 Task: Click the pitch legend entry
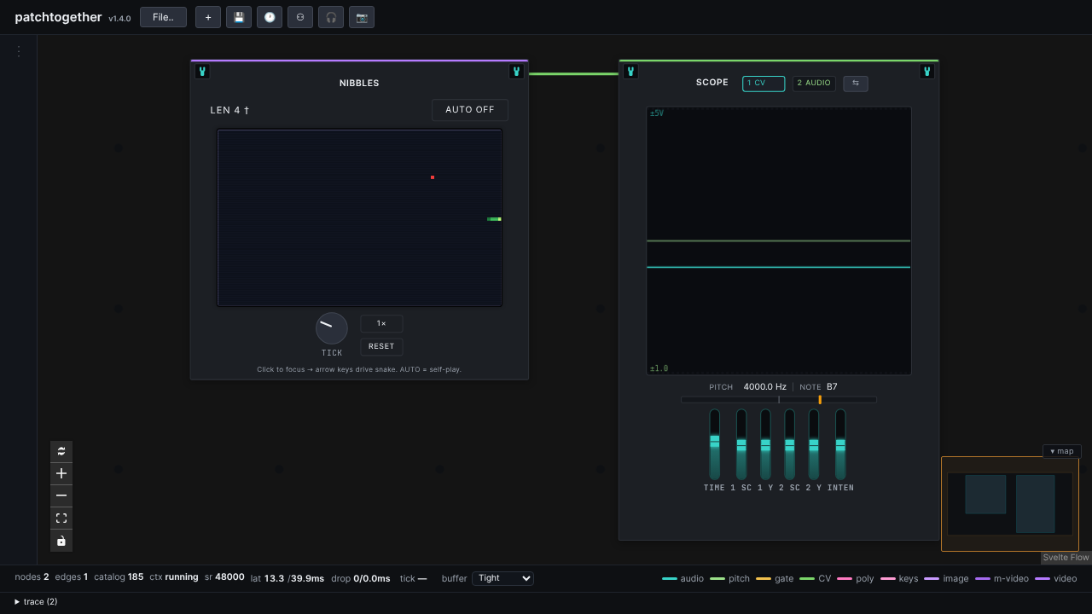[x=729, y=578]
